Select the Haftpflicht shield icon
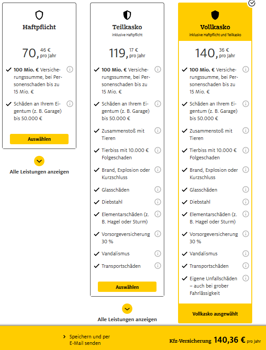Screen dimensions: 266x350 point(39,15)
